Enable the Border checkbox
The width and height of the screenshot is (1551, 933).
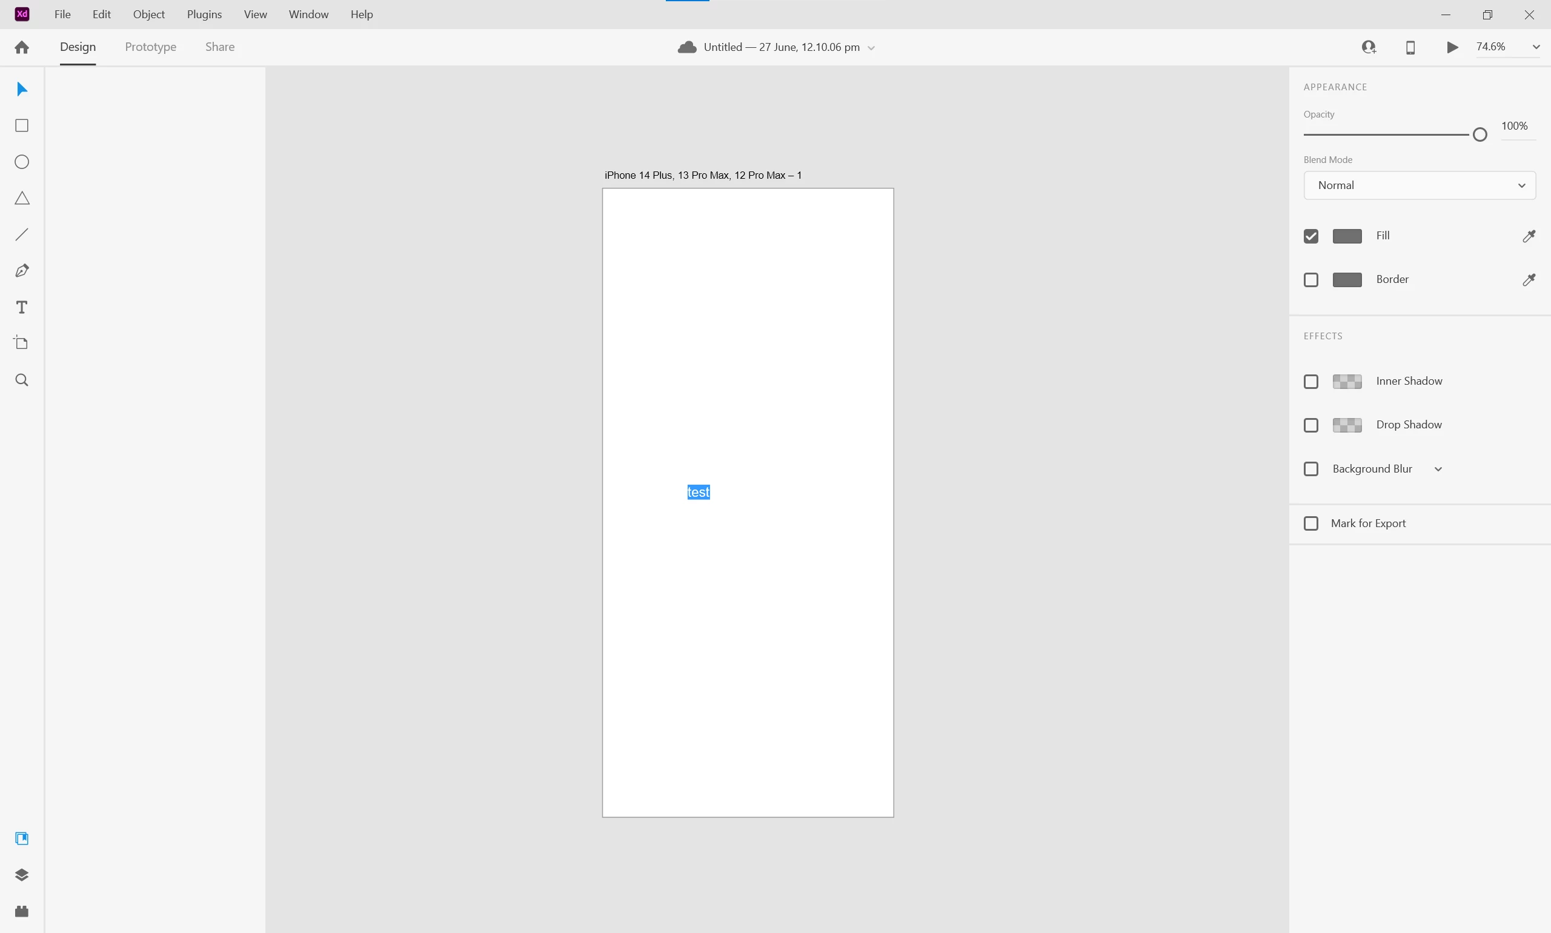[1311, 280]
